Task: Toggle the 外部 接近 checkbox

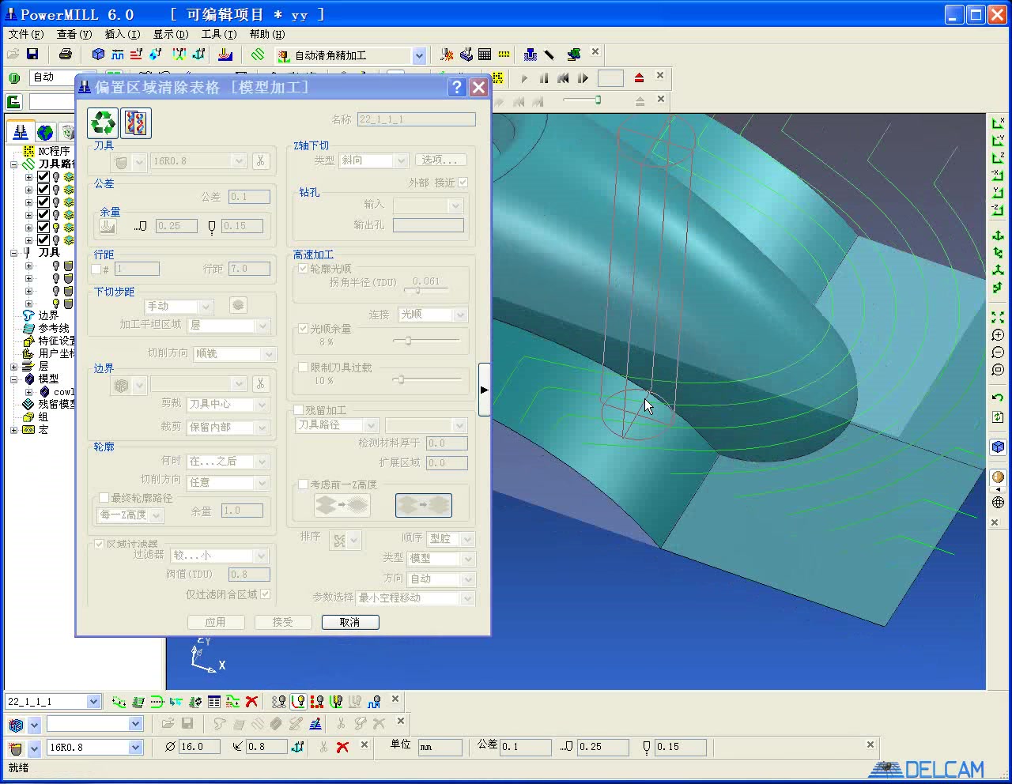Action: tap(463, 183)
